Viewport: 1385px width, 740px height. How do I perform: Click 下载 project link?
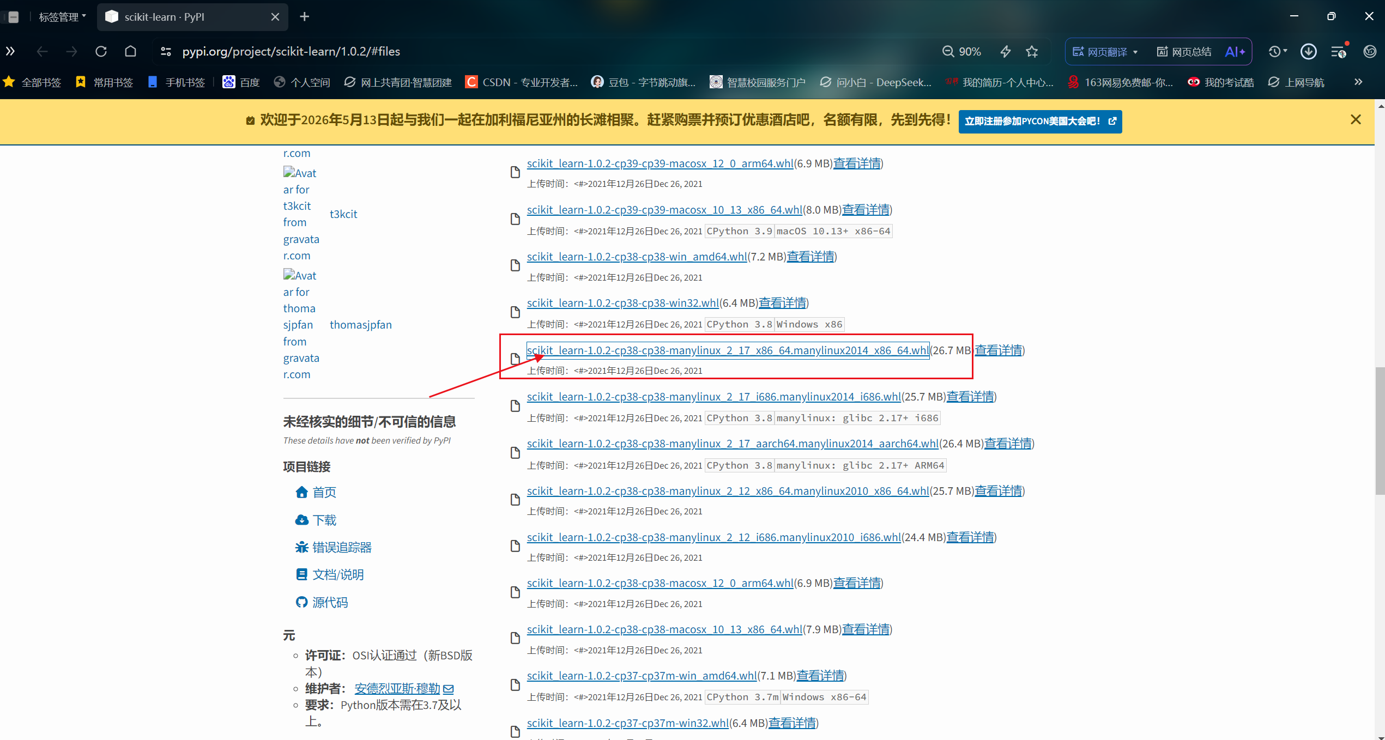tap(324, 520)
